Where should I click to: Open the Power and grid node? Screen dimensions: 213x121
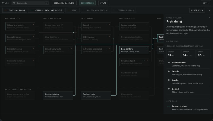tap(134, 62)
